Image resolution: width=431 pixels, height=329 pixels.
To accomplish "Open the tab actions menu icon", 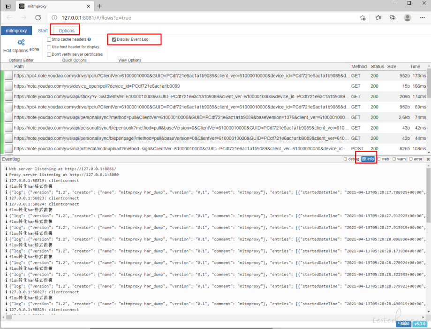I will [x=8, y=6].
